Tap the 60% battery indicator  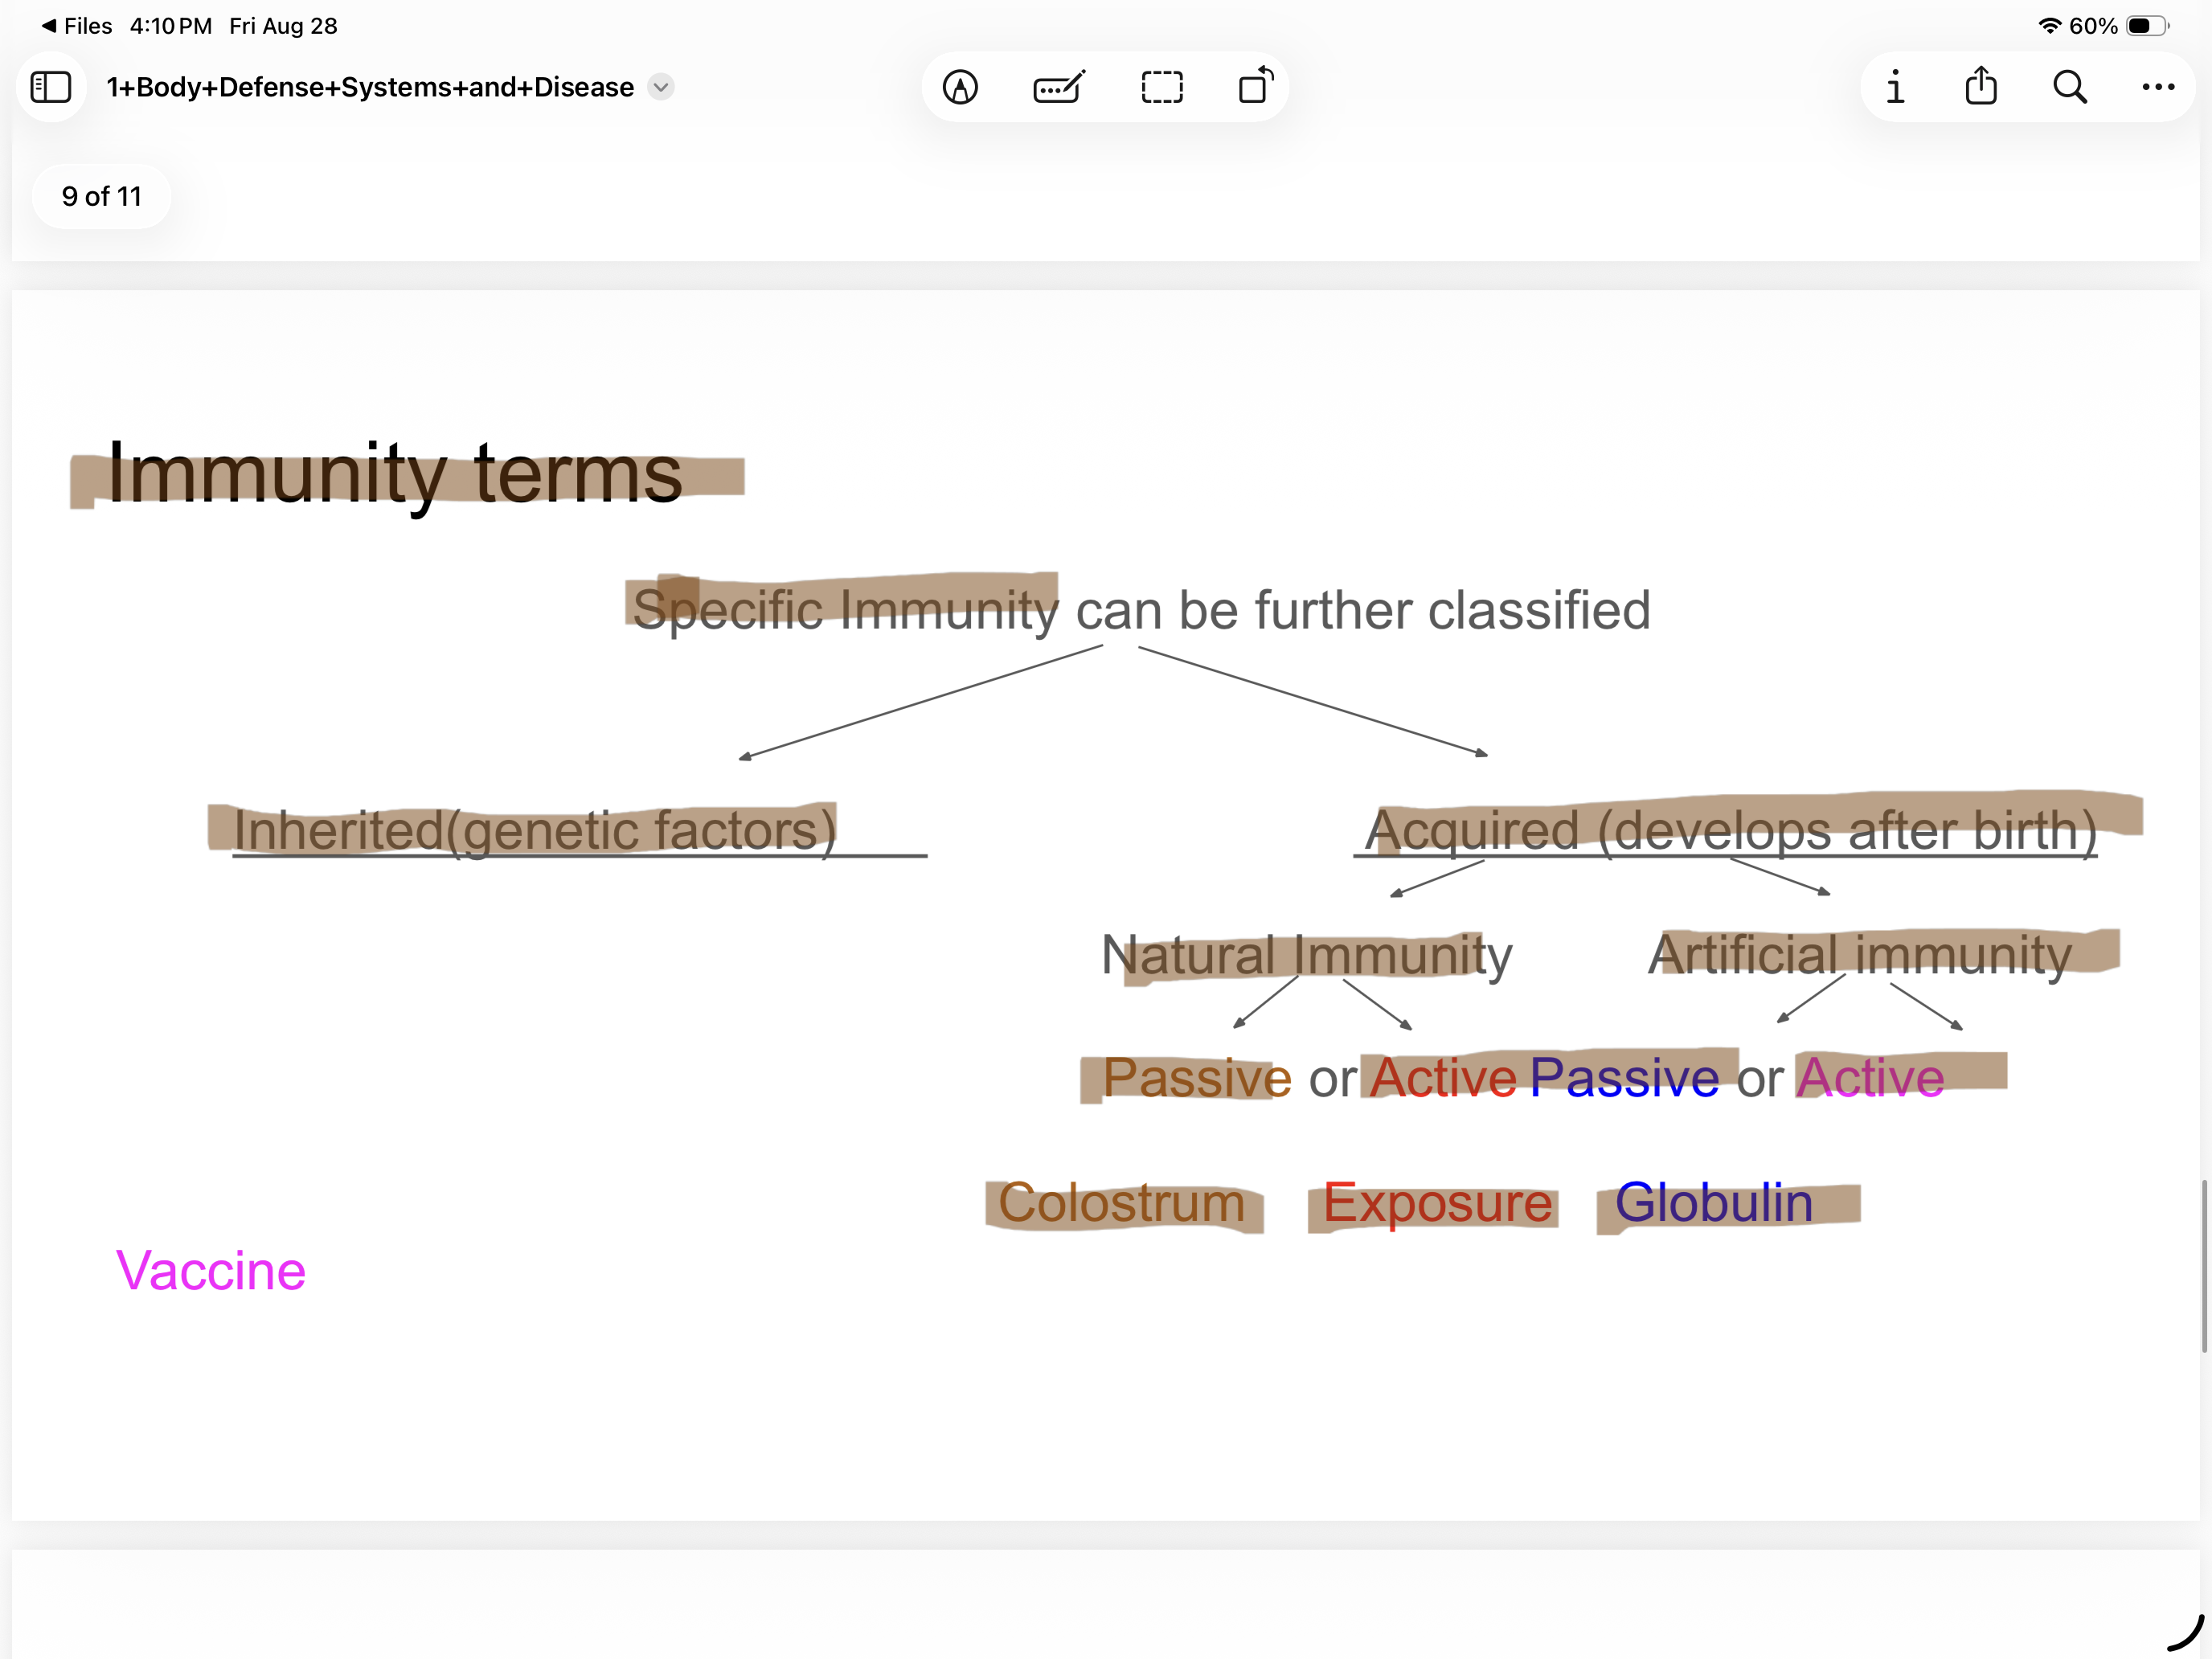click(x=2118, y=26)
